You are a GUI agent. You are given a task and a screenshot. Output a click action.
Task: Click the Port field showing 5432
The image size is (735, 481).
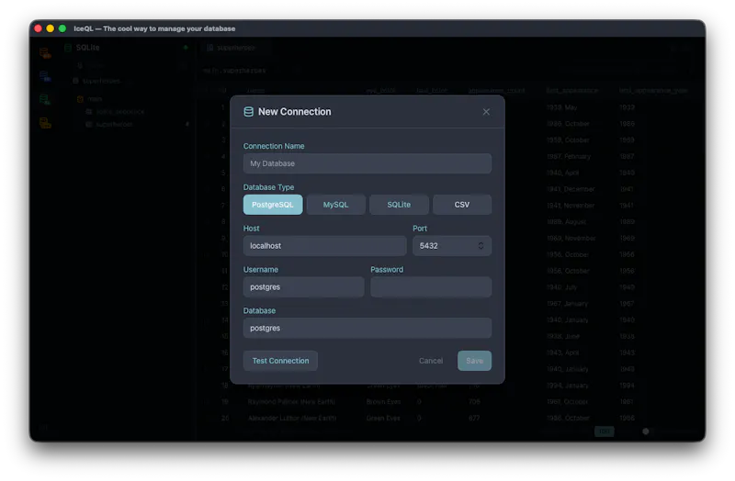click(451, 246)
